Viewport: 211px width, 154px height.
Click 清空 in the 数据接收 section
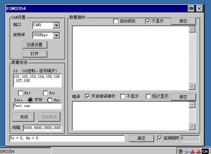(x=183, y=21)
